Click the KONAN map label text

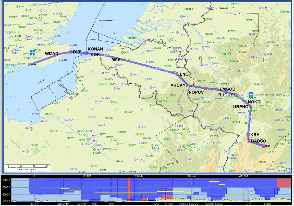tap(95, 49)
